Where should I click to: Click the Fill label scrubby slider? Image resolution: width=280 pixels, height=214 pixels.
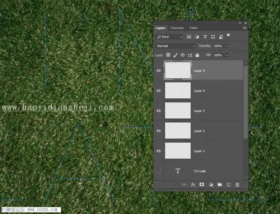[209, 55]
